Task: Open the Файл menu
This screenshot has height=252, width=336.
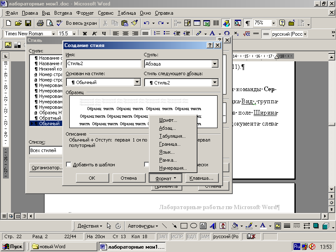Action: click(12, 13)
